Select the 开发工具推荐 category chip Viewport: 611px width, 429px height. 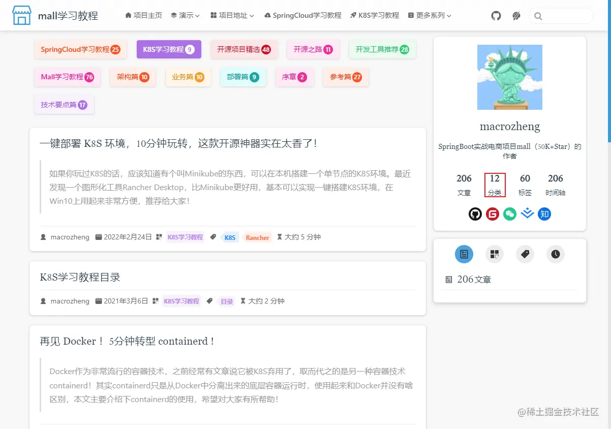(382, 49)
